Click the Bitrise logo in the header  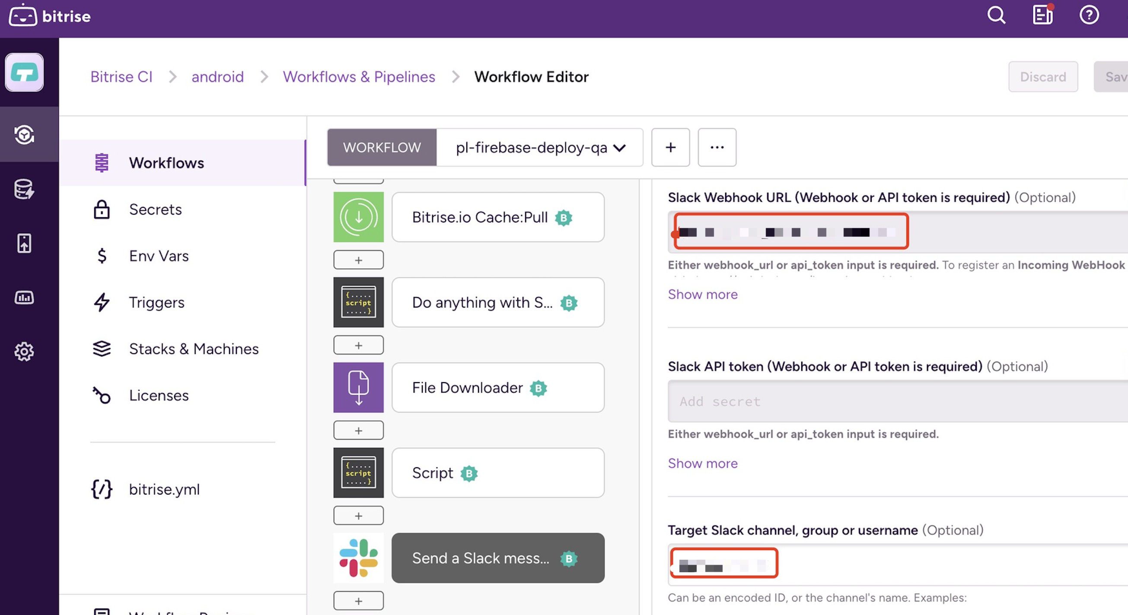click(49, 16)
